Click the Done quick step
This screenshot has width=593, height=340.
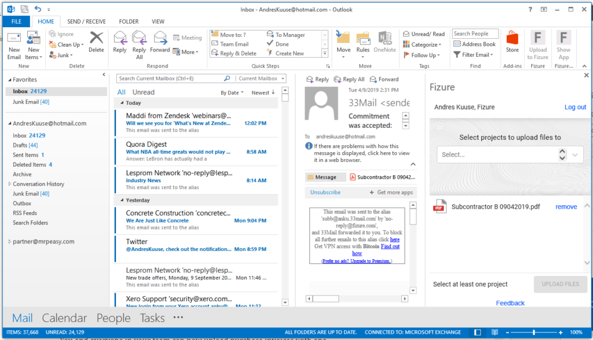[x=278, y=44]
